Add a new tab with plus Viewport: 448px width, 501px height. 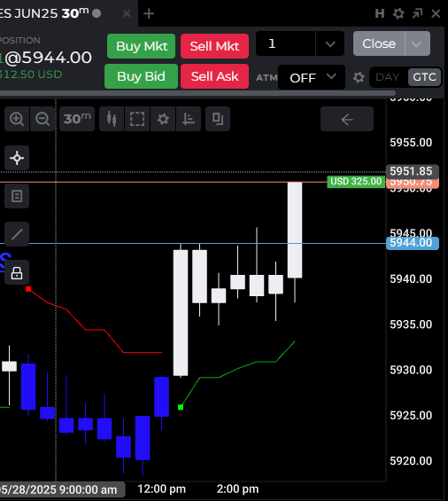point(149,13)
